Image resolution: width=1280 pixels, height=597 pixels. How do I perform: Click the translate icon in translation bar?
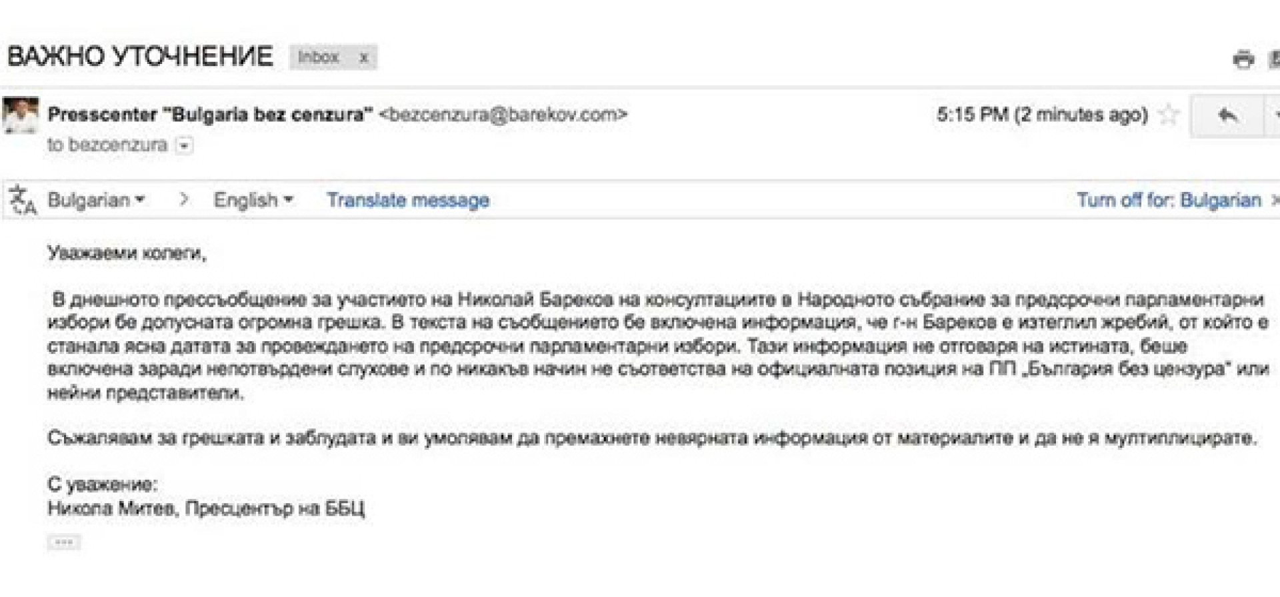point(23,200)
